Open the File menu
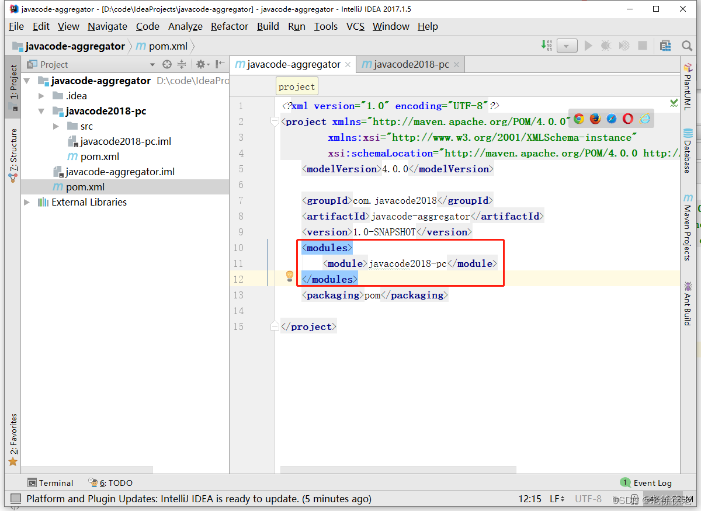 coord(16,26)
